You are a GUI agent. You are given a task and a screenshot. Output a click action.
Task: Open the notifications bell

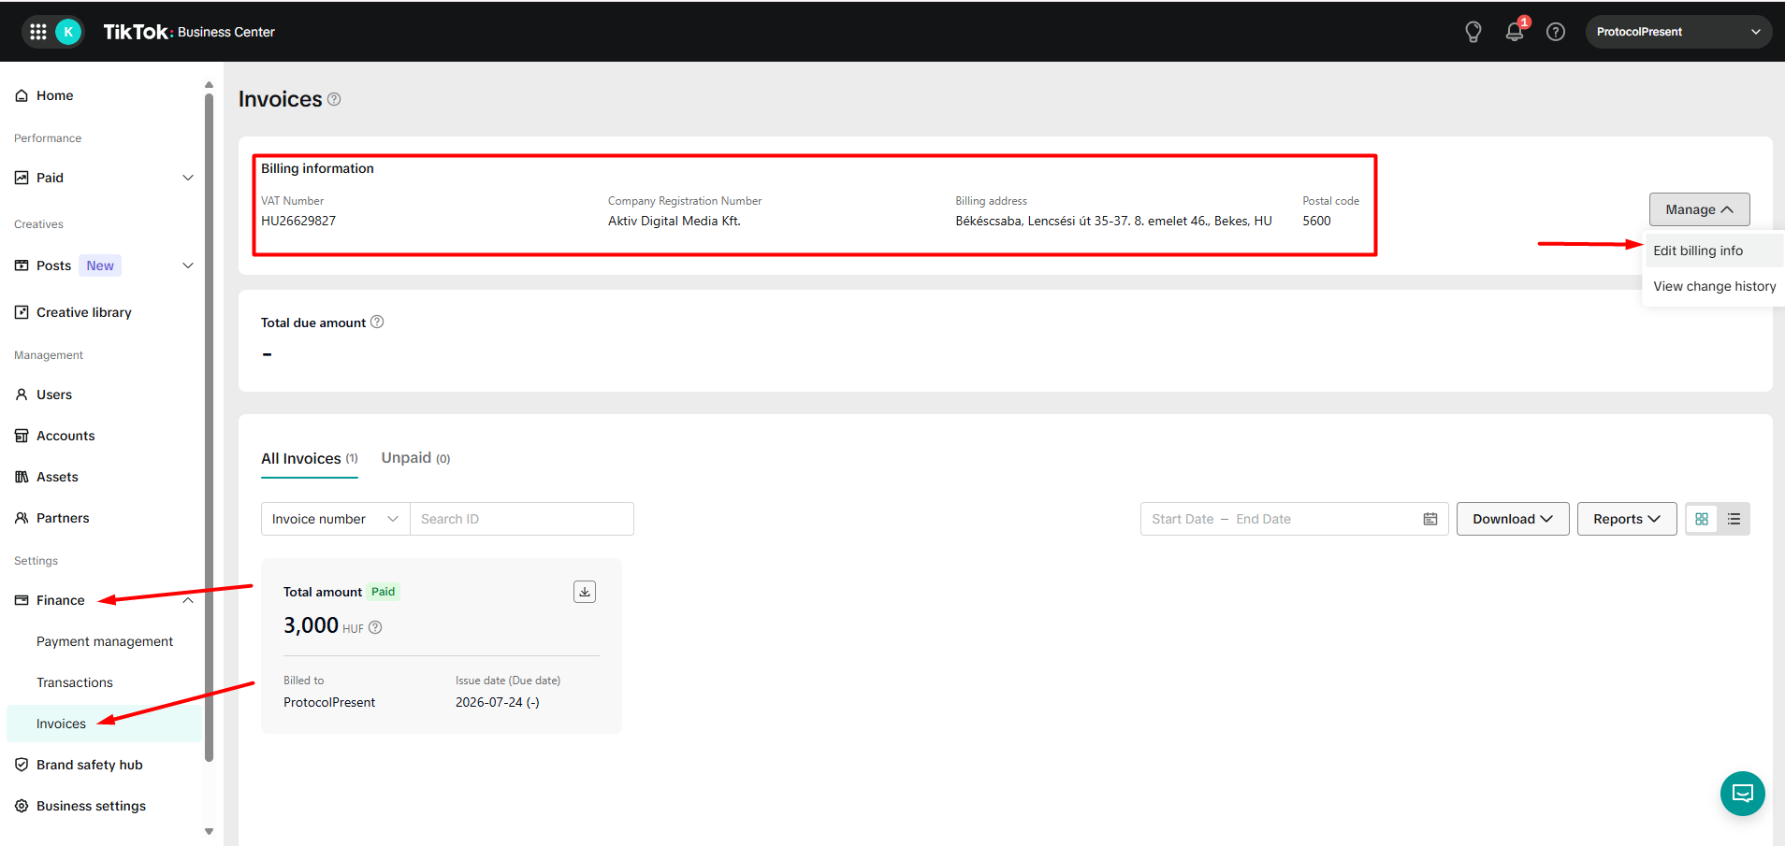[1515, 32]
